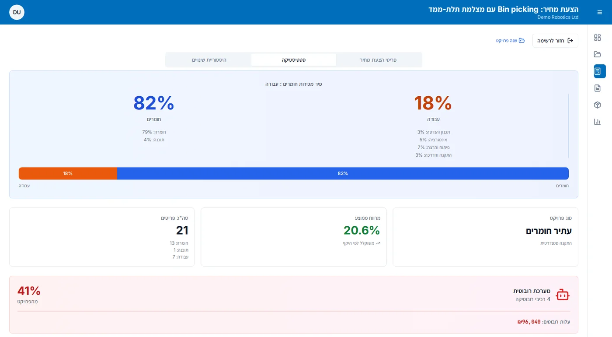The height and width of the screenshot is (337, 612).
Task: Click the orange 18% labor bar segment
Action: tap(68, 173)
